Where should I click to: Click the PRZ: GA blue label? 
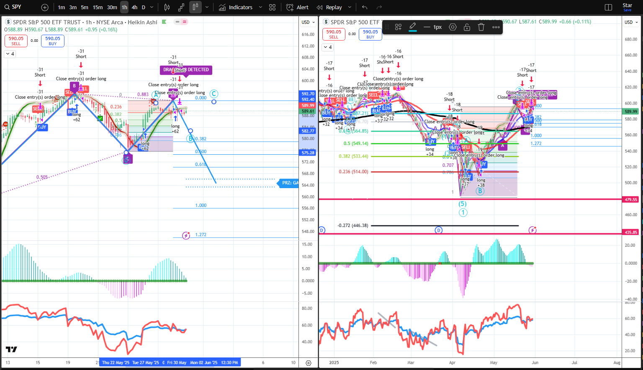pyautogui.click(x=289, y=183)
